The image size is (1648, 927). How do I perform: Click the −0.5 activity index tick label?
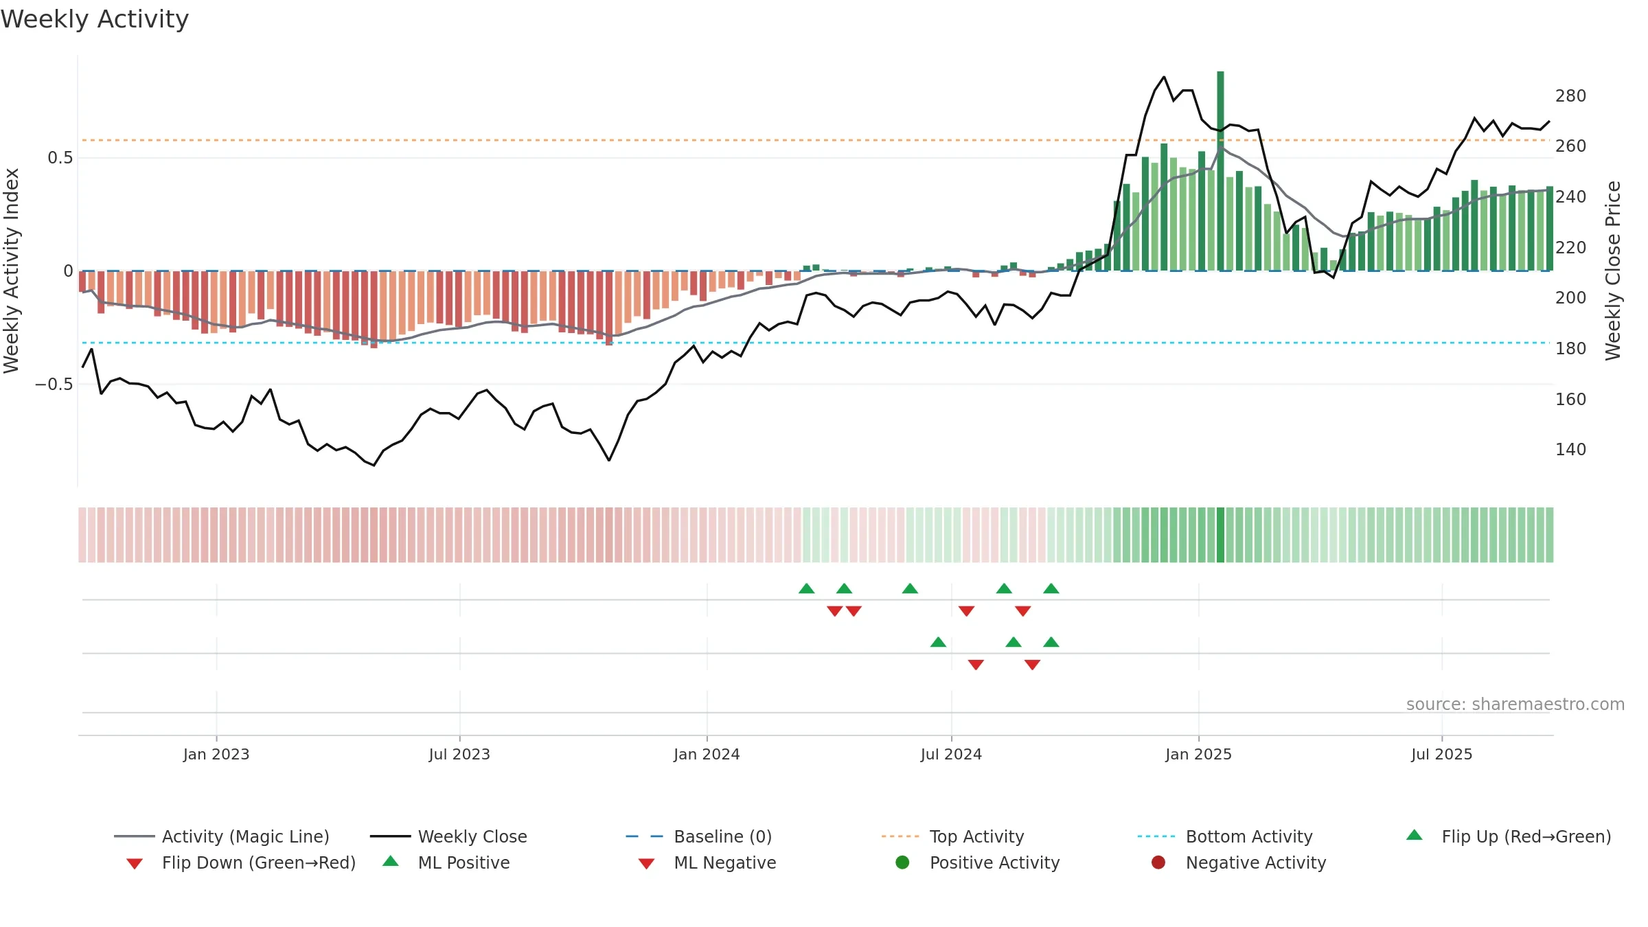pos(54,384)
